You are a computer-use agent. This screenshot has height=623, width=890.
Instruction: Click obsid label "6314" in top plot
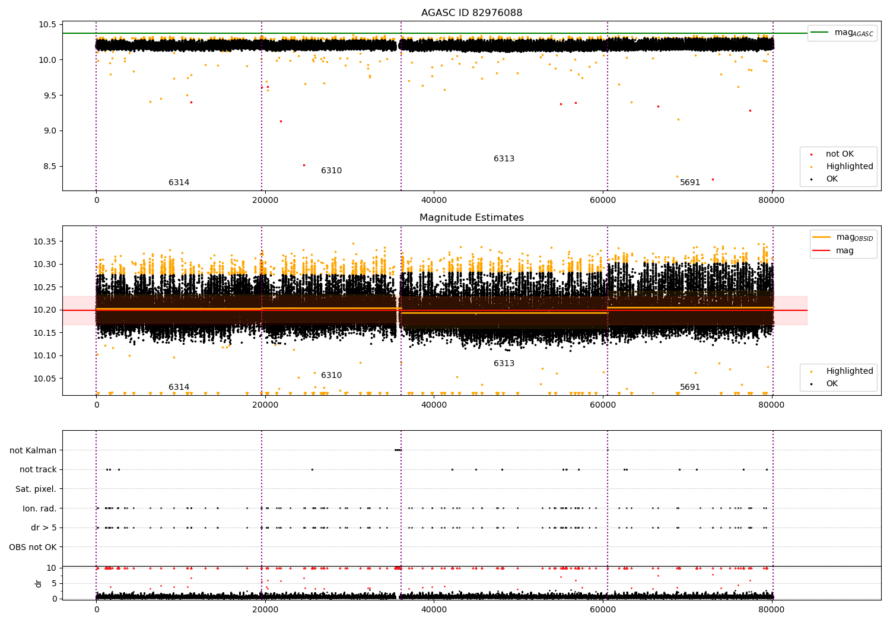point(179,183)
